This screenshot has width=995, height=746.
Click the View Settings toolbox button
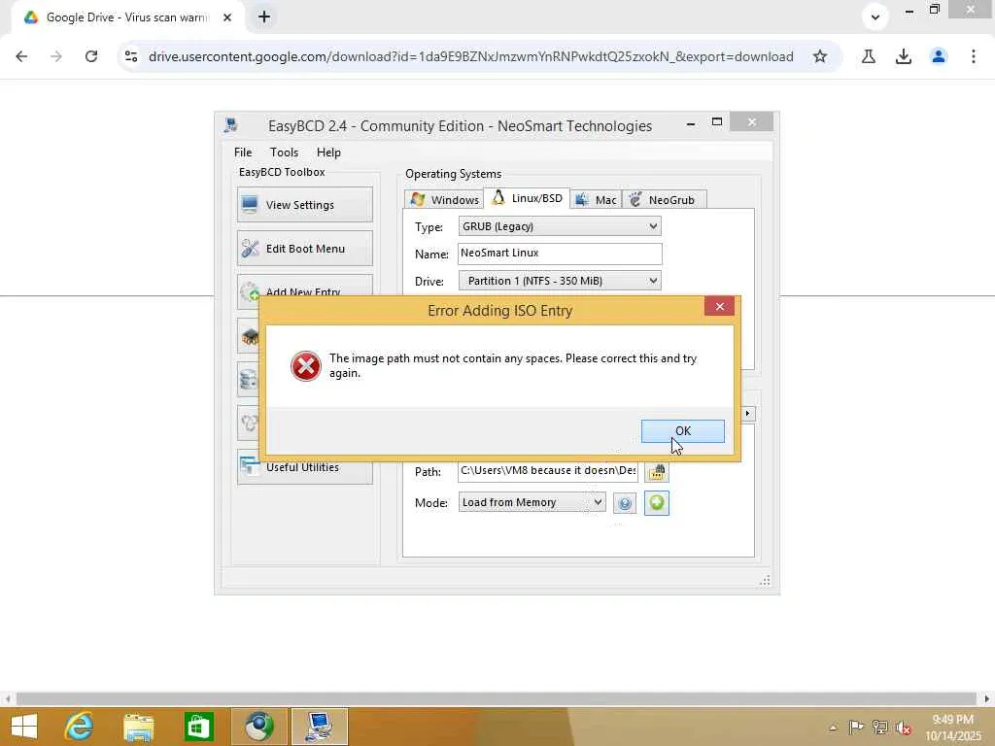[x=304, y=204]
